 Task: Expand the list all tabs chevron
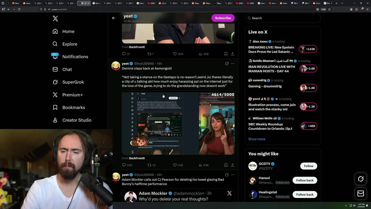click(342, 3)
